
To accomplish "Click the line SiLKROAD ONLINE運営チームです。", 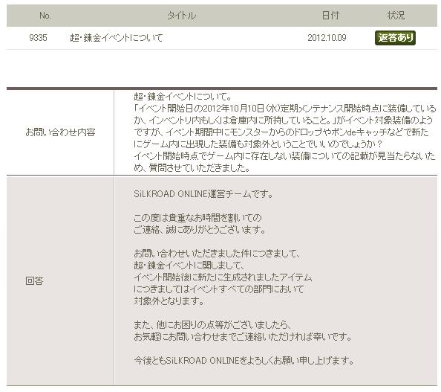I will point(203,194).
